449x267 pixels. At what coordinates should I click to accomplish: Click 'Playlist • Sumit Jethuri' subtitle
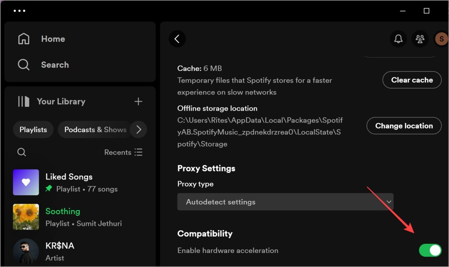point(84,224)
